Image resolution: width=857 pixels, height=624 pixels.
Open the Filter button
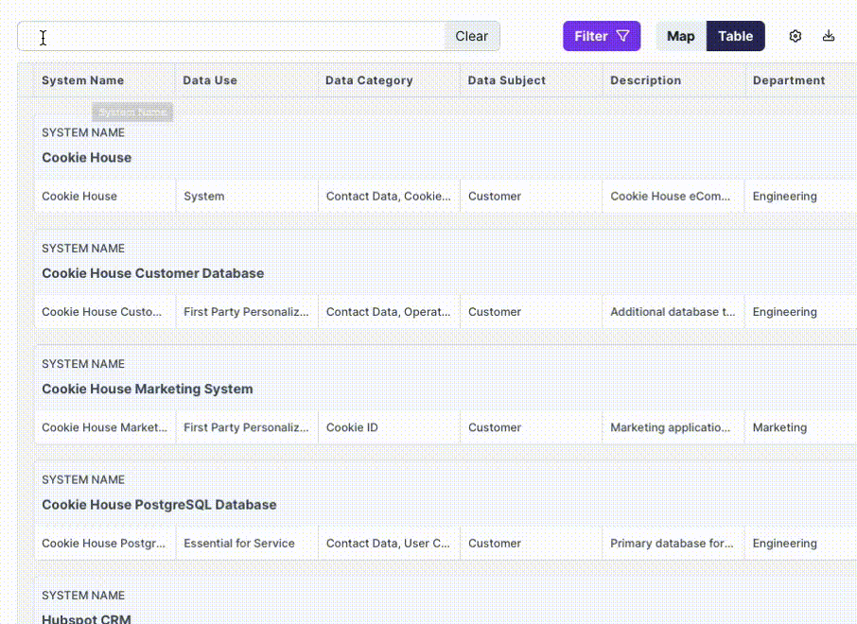pyautogui.click(x=602, y=36)
